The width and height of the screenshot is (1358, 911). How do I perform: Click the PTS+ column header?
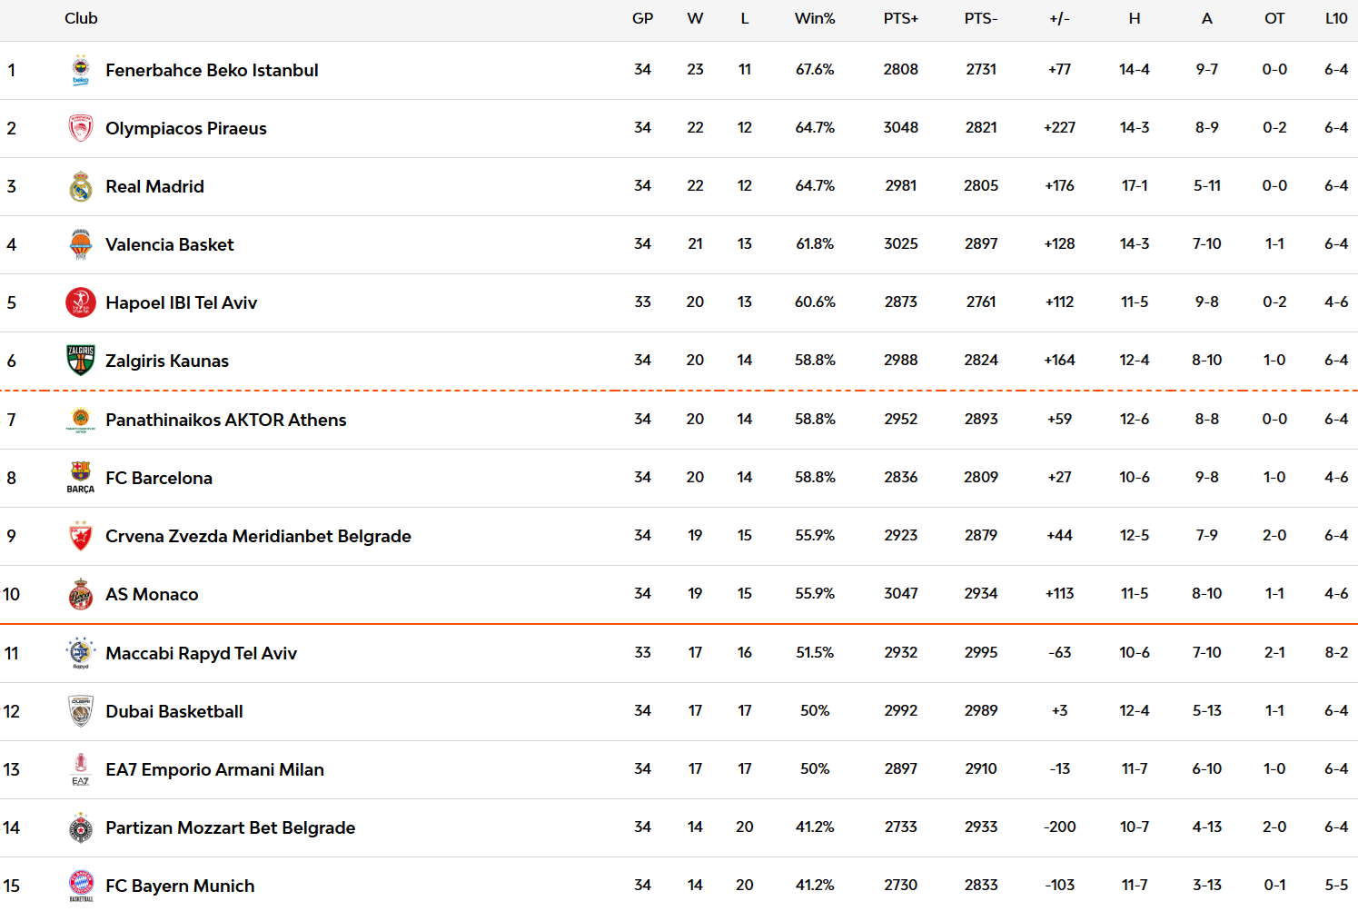point(900,18)
